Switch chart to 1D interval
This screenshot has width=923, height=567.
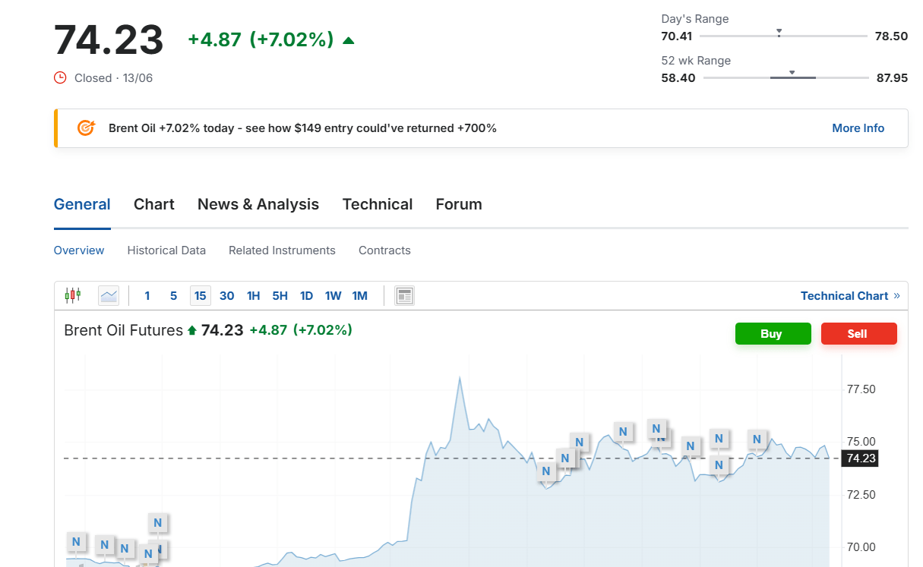click(x=306, y=296)
